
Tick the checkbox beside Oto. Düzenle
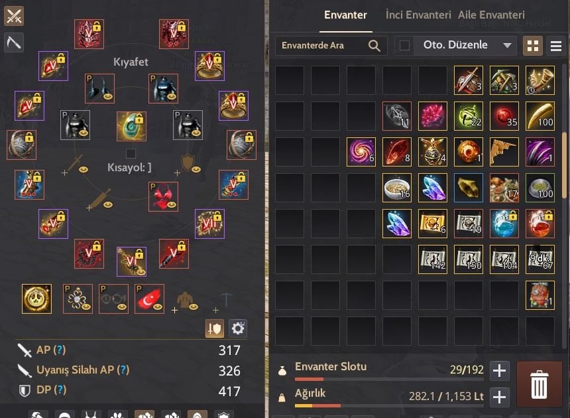point(404,46)
